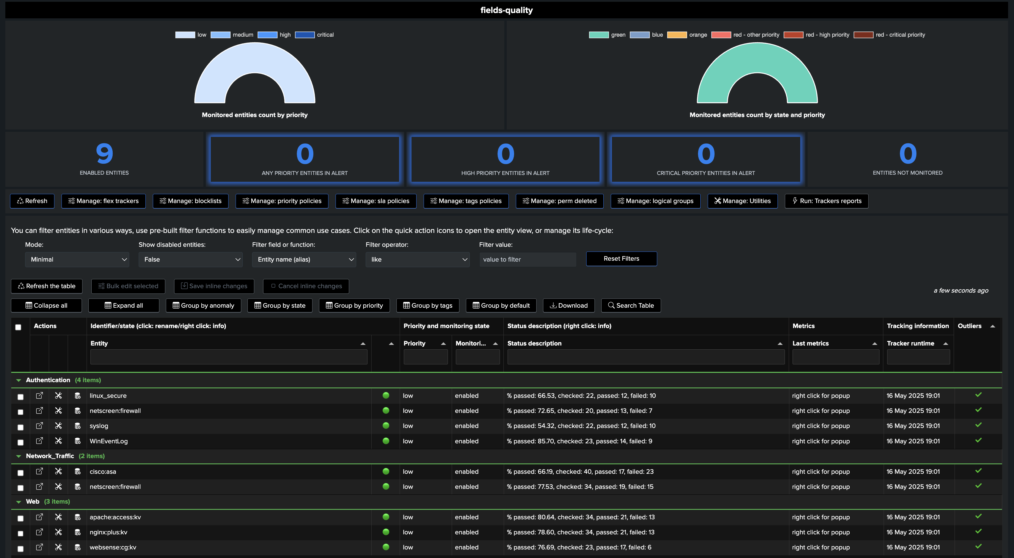This screenshot has width=1014, height=558.
Task: Click outliers checkmark for nginx:plus:kv row
Action: coord(978,531)
